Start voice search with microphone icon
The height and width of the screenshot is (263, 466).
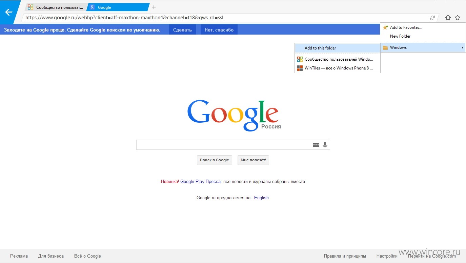[x=325, y=145]
